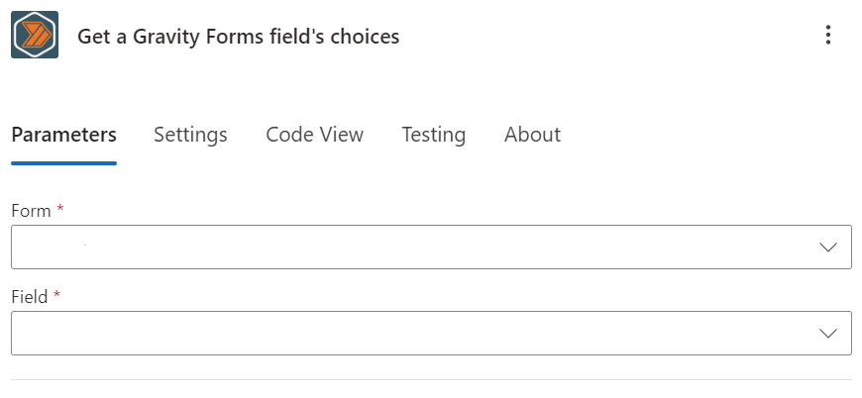Click the red asterisk beside Field
The width and height of the screenshot is (862, 398).
[56, 295]
